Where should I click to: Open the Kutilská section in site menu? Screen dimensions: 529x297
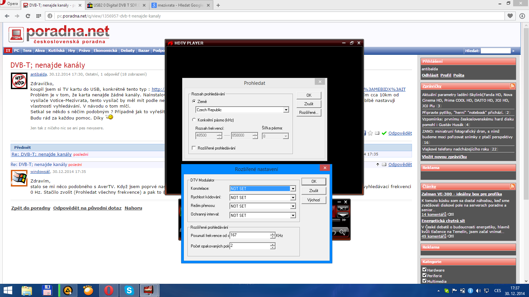click(56, 50)
